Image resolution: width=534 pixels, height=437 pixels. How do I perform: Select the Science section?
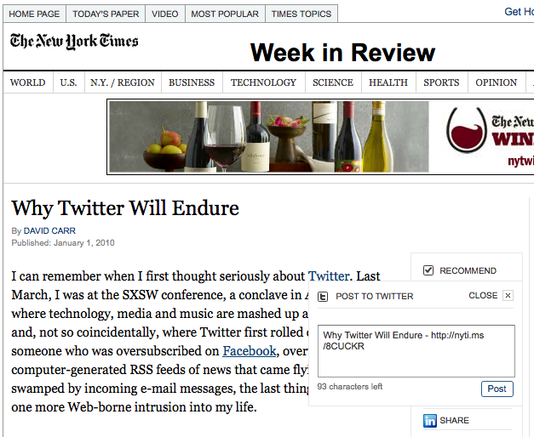332,82
